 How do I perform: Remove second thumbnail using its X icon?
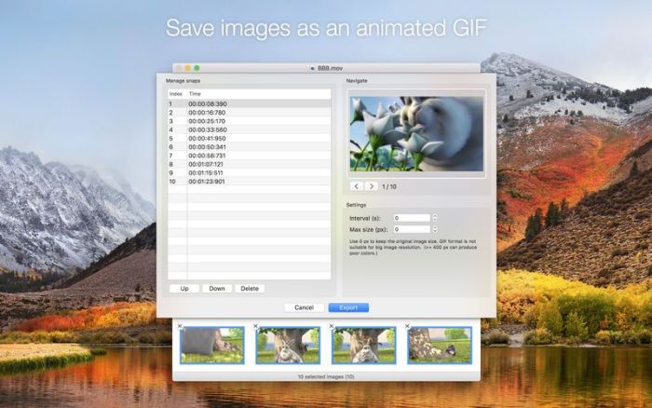point(256,326)
